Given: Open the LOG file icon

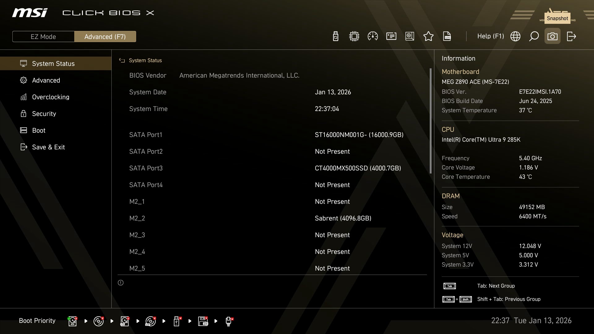Looking at the screenshot, I should pyautogui.click(x=447, y=36).
